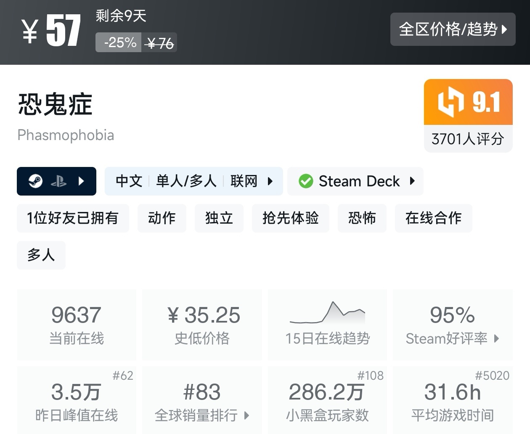
Task: Click the 3701人评分 rating count
Action: pos(467,139)
